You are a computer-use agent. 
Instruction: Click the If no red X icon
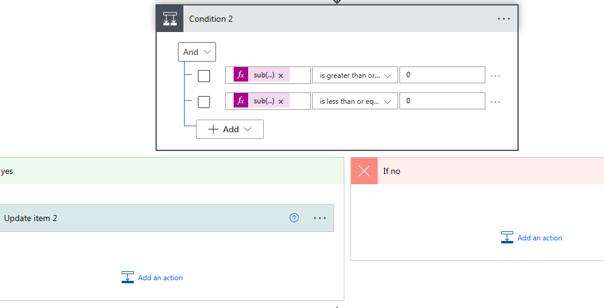click(364, 171)
